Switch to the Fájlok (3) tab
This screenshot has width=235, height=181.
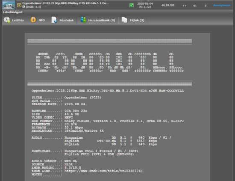pyautogui.click(x=137, y=20)
